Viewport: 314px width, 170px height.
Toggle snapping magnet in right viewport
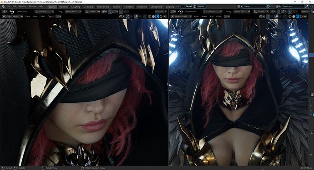pyautogui.click(x=279, y=12)
